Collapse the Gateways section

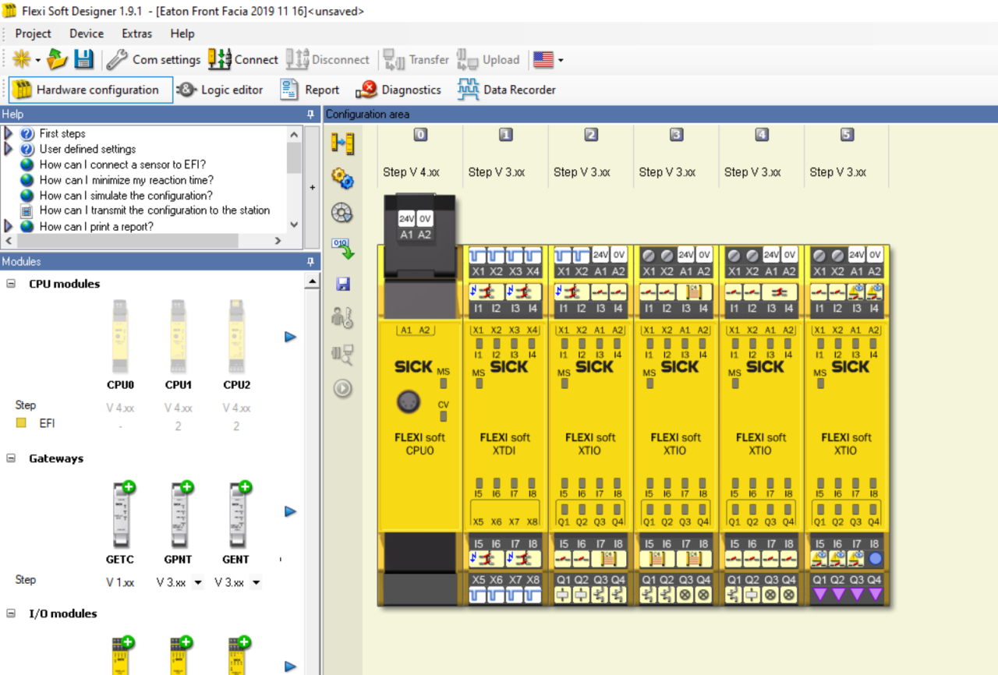[x=11, y=458]
